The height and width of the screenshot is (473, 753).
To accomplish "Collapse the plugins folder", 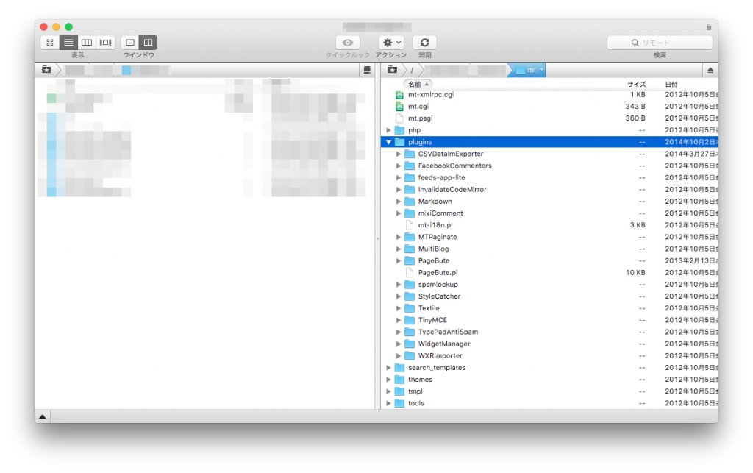I will pos(388,142).
